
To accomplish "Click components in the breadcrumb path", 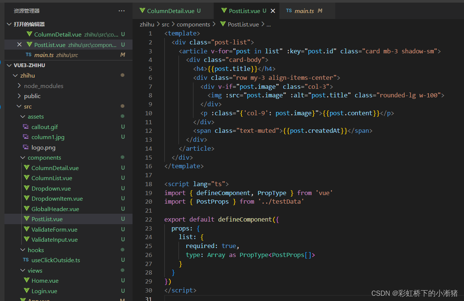I will (x=193, y=24).
